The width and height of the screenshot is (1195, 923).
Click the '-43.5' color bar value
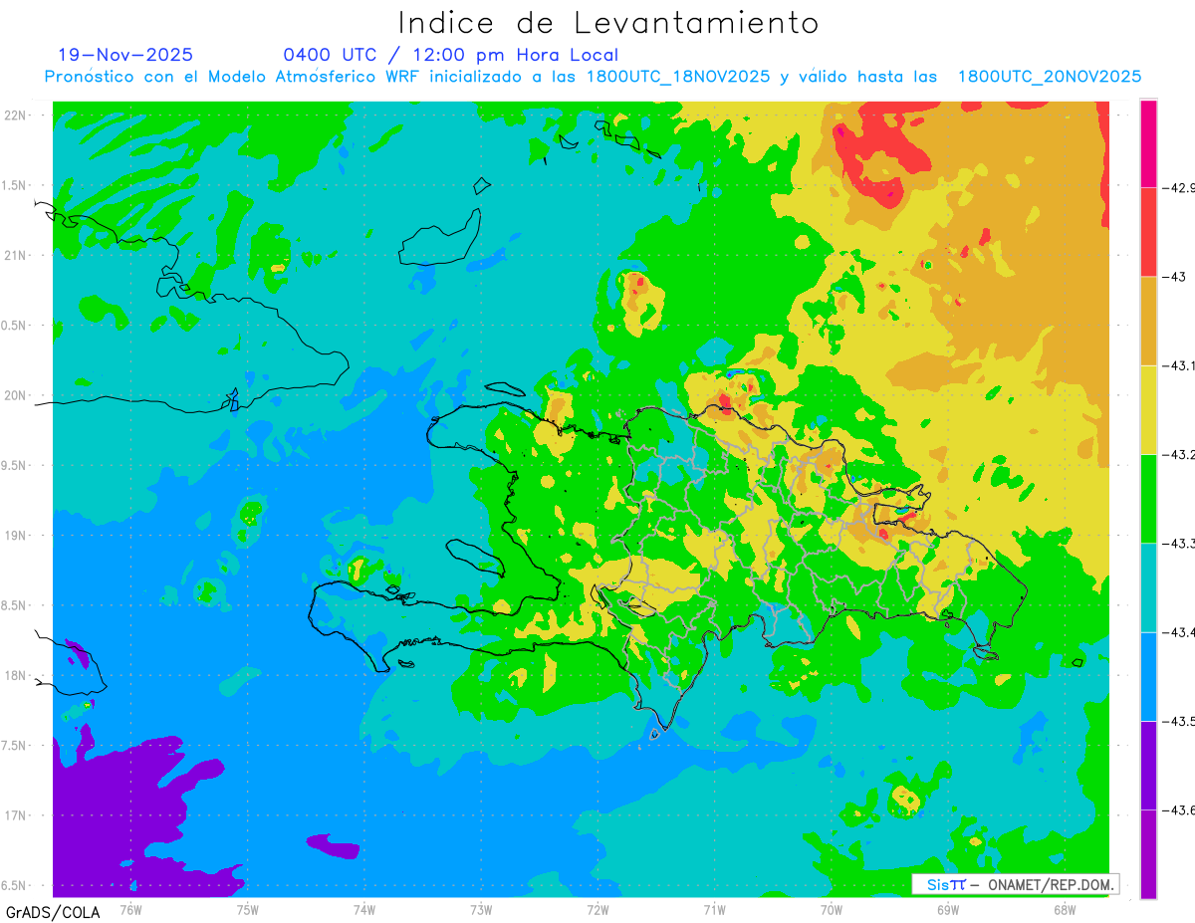[x=1178, y=721]
